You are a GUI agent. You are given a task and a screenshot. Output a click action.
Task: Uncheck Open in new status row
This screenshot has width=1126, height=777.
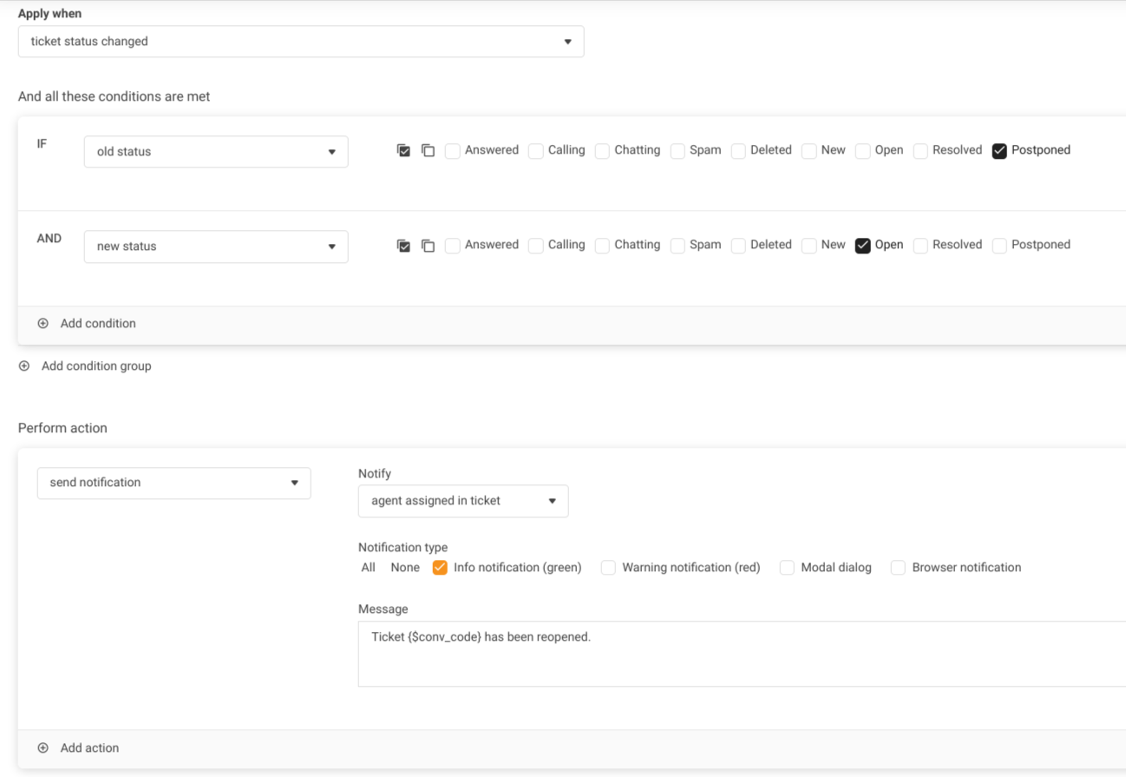click(x=862, y=246)
